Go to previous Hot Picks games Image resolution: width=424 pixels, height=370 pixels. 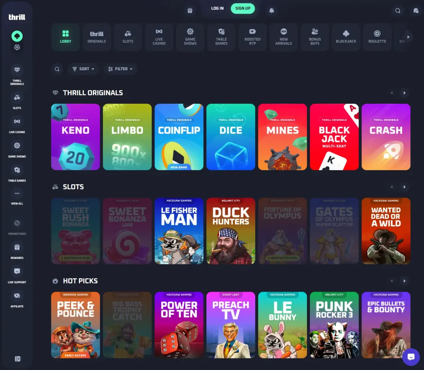(391, 281)
